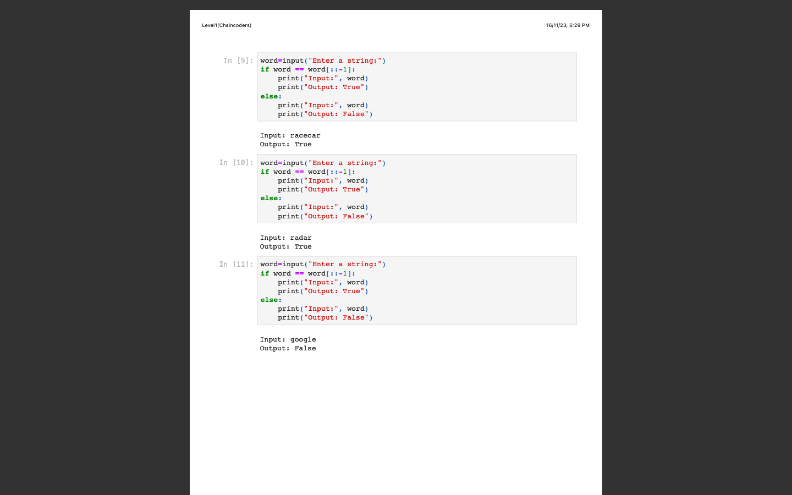
Task: Click the else: keyword in cell 11
Action: [x=271, y=300]
